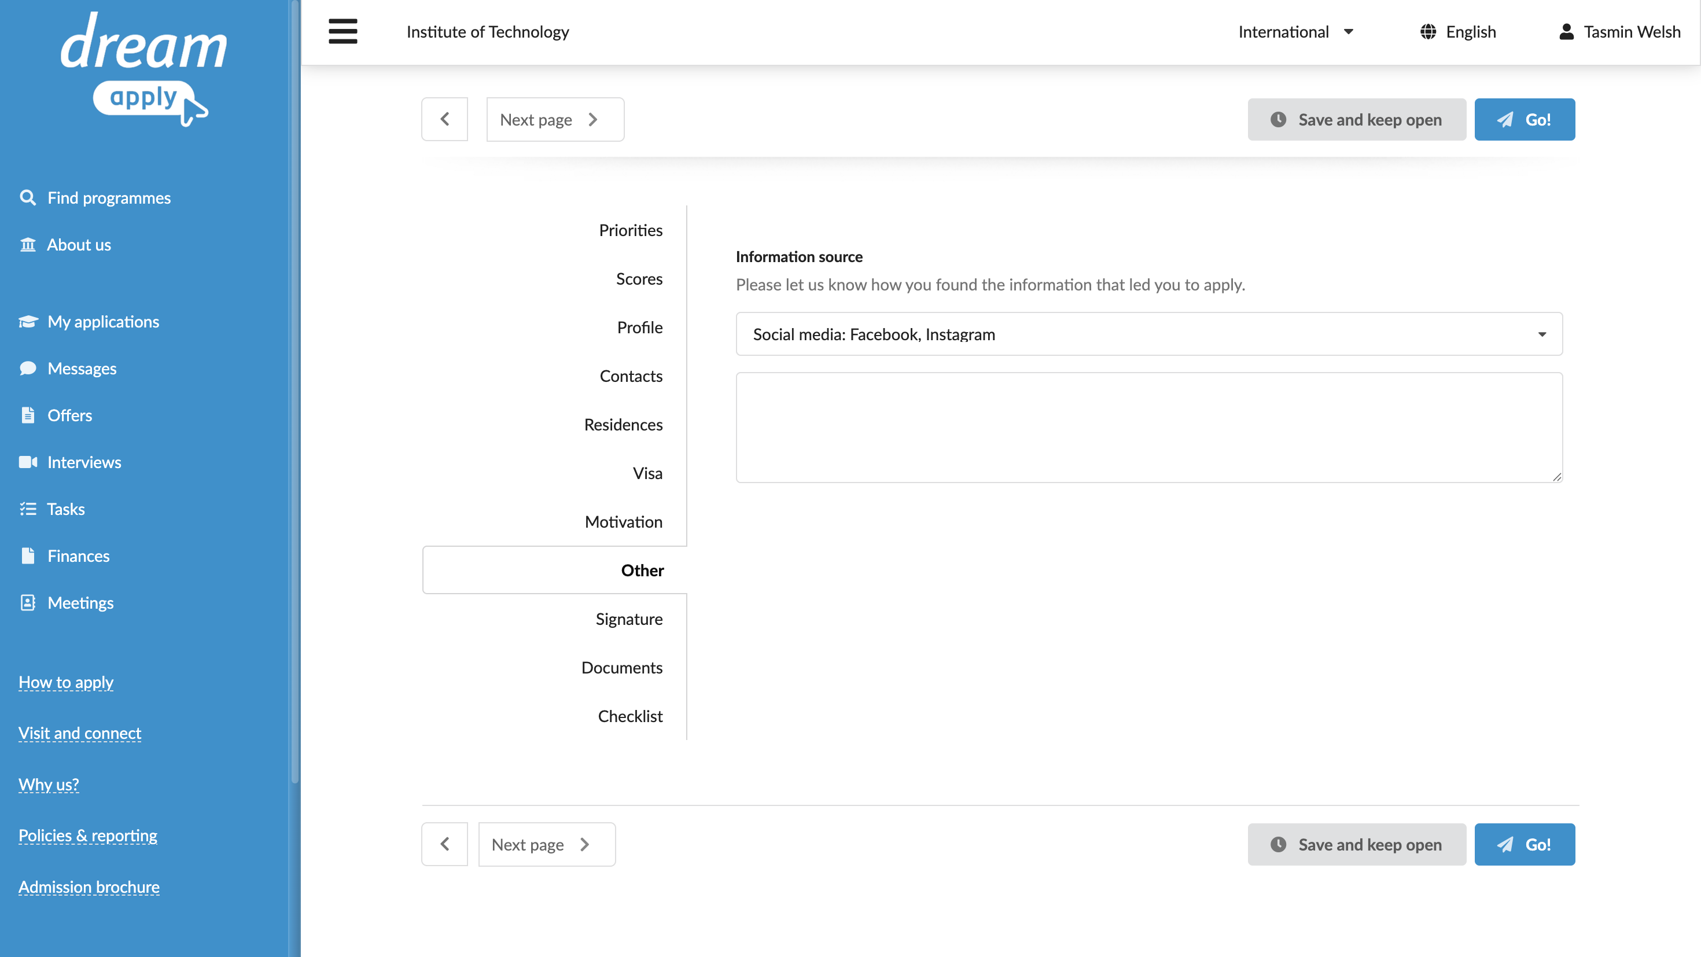Click the My applications graduation cap icon

[28, 322]
